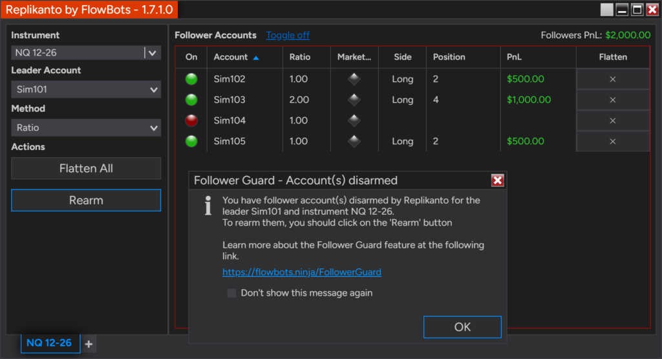The width and height of the screenshot is (662, 359).
Task: Toggle the green status light for Sim103
Action: [x=191, y=100]
